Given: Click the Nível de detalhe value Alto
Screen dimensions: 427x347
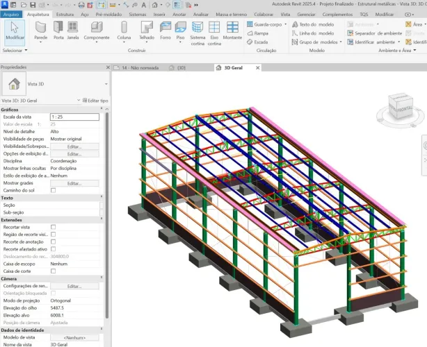Looking at the screenshot, I should pos(54,132).
